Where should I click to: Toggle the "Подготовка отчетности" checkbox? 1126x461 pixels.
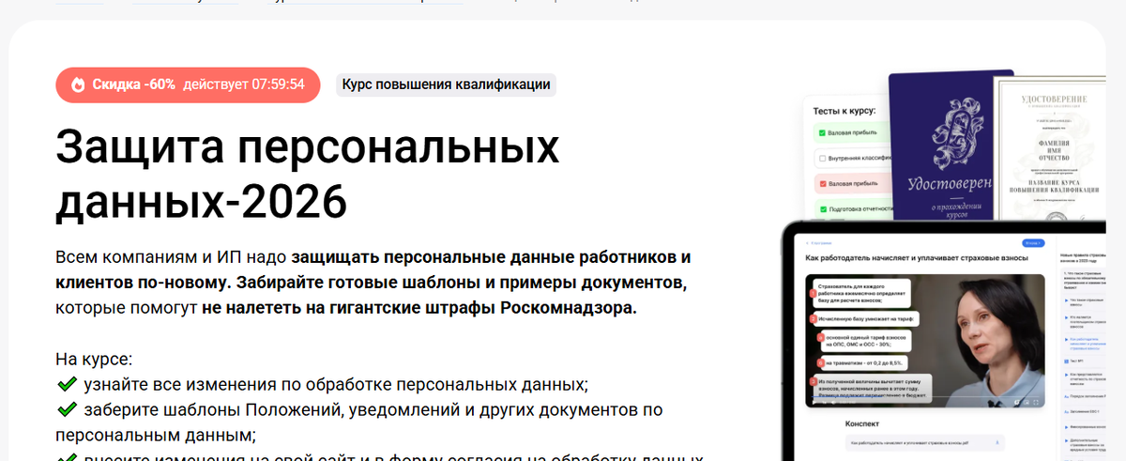pyautogui.click(x=823, y=209)
